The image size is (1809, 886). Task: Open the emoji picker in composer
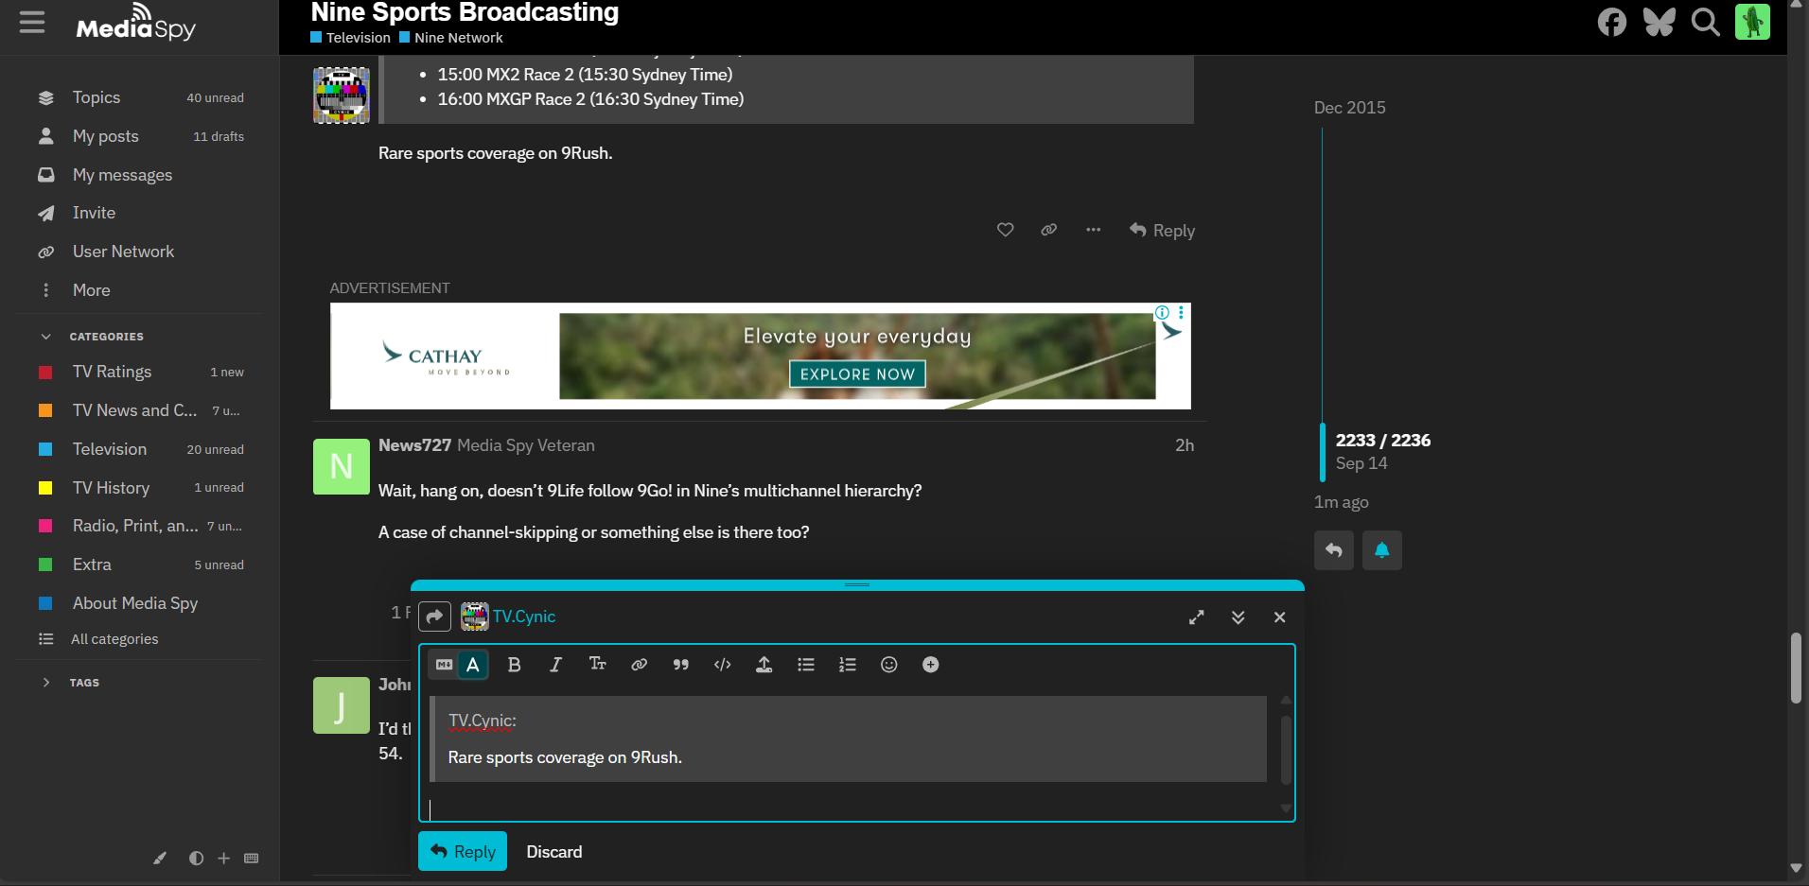pos(888,665)
